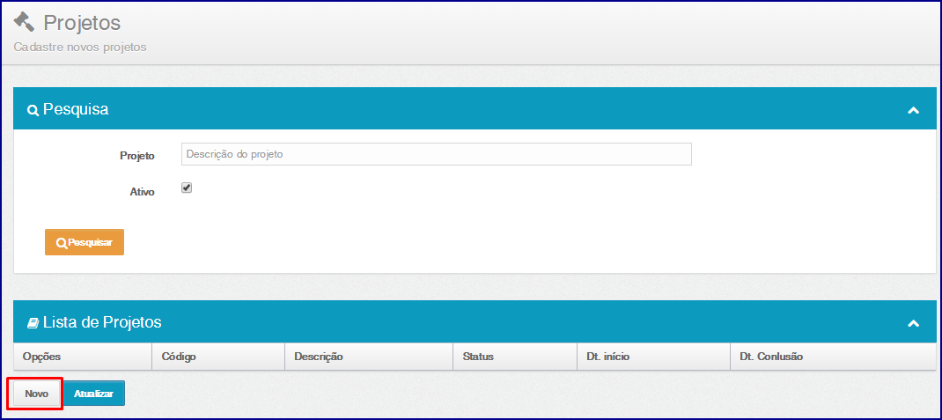Click the gavel icon beside Projetos title

(x=25, y=22)
